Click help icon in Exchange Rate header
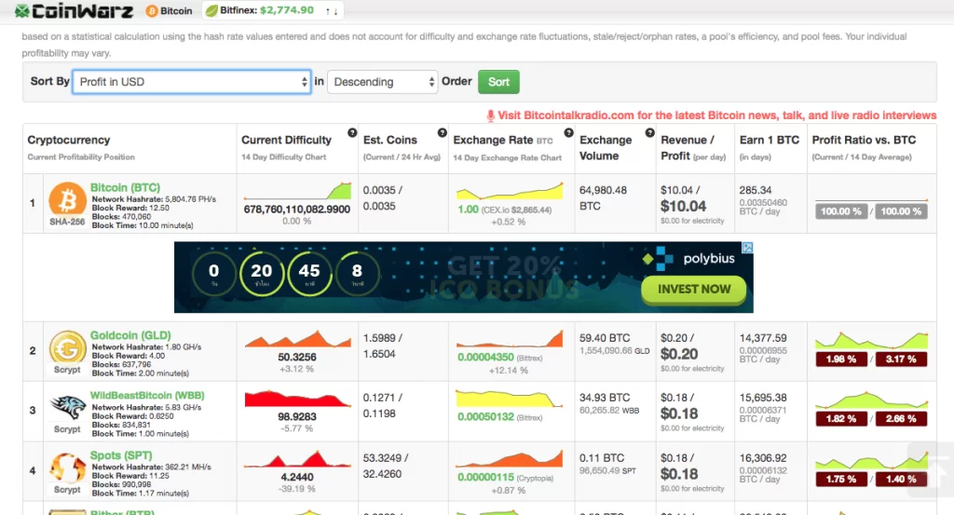This screenshot has width=954, height=515. [565, 133]
